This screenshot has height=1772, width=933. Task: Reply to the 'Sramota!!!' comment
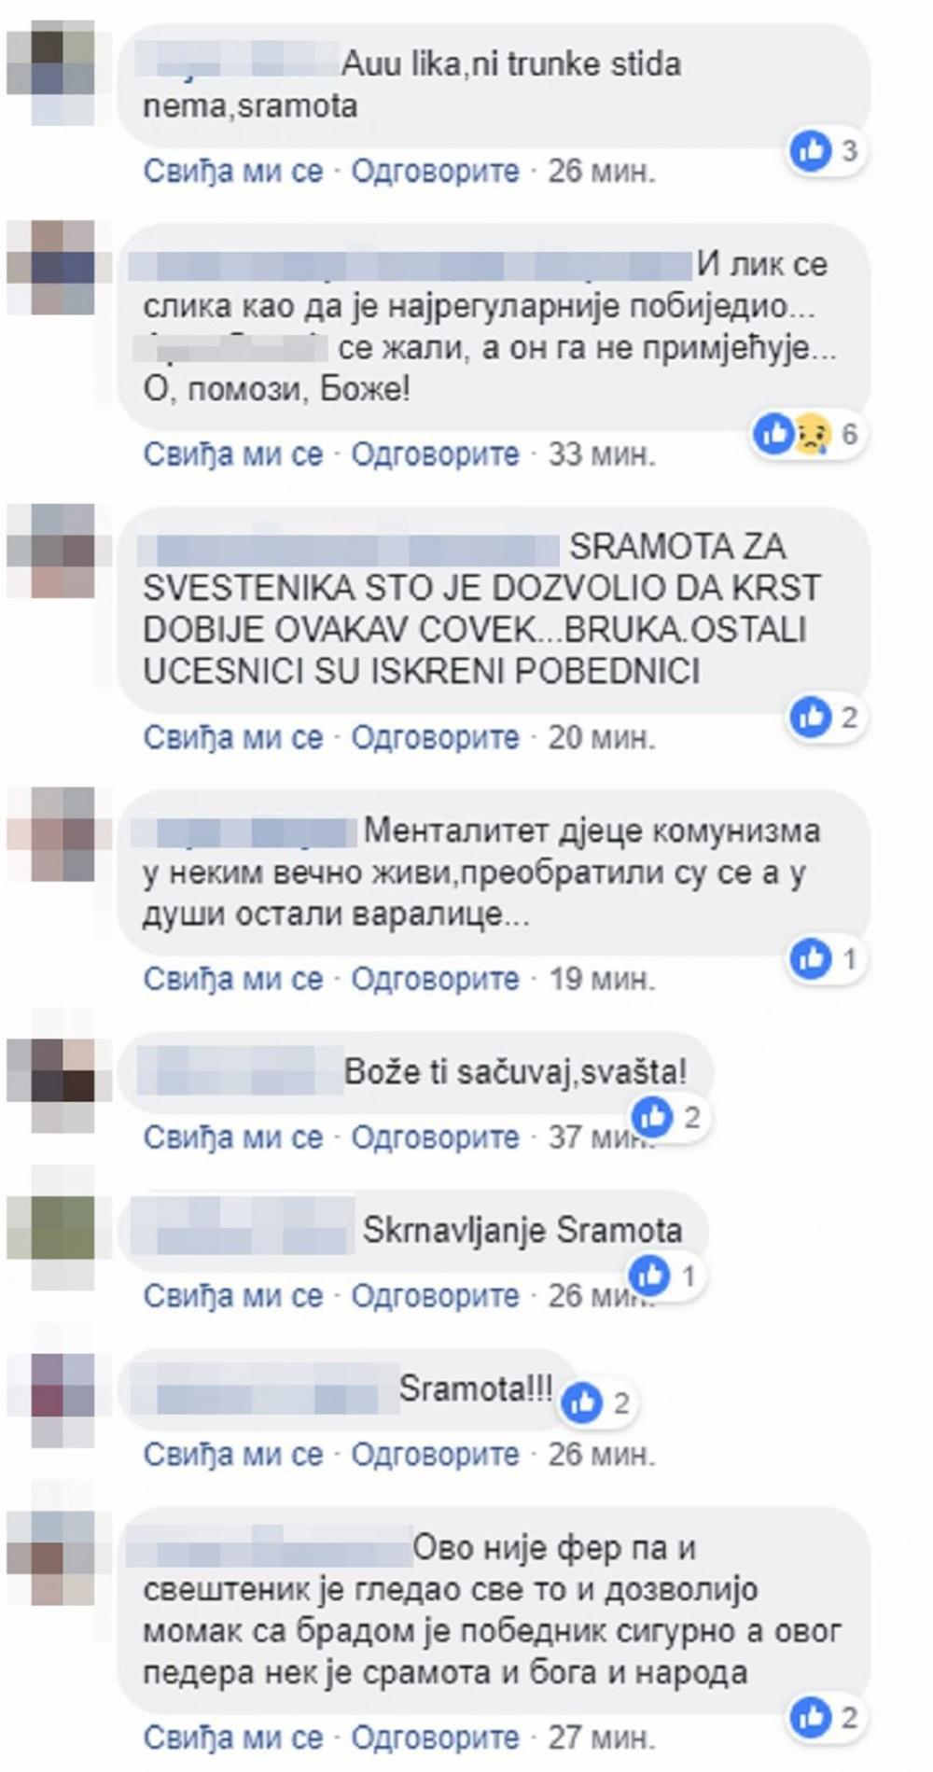pyautogui.click(x=435, y=1455)
